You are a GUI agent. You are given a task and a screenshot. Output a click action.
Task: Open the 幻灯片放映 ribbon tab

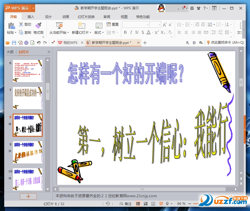pyautogui.click(x=86, y=17)
